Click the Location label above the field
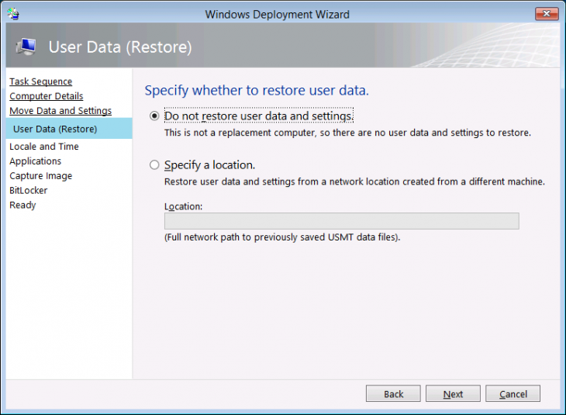The image size is (566, 415). click(x=183, y=206)
